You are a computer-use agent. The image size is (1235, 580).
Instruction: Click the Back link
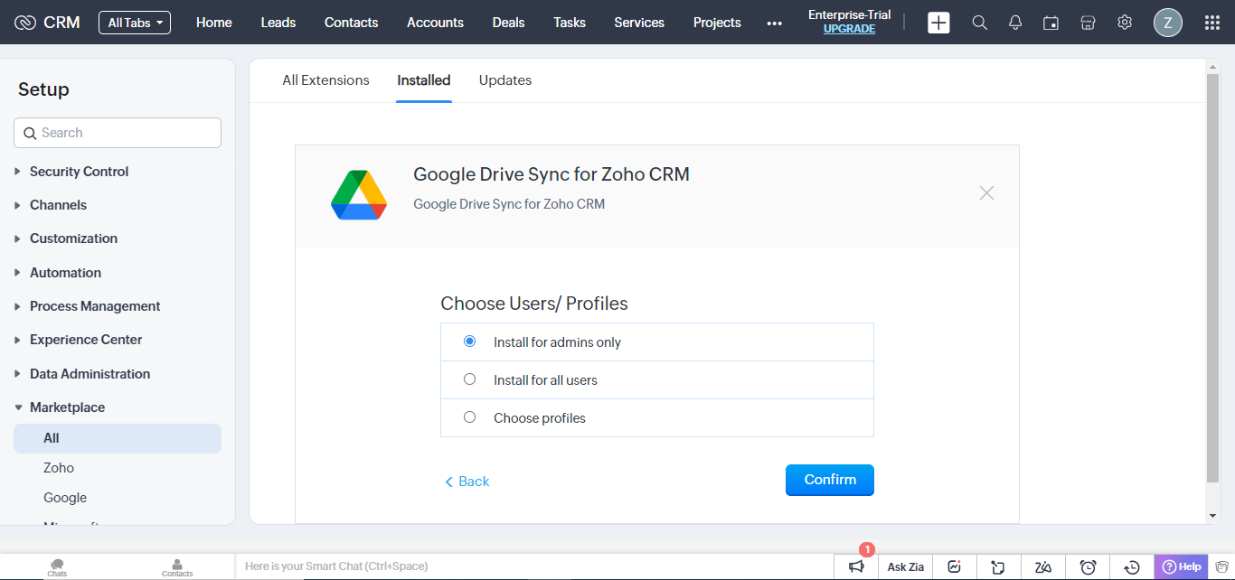point(467,482)
